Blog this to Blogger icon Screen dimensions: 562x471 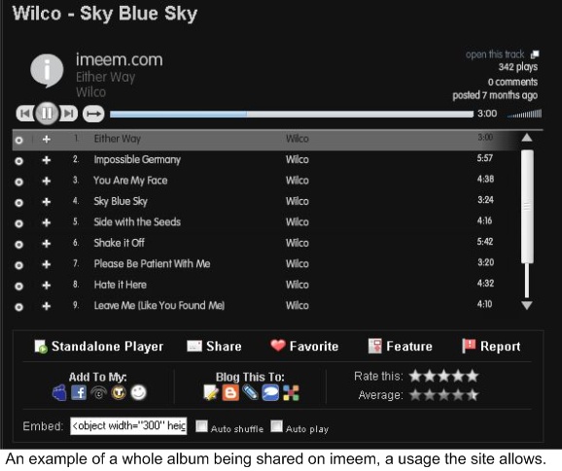pos(230,392)
